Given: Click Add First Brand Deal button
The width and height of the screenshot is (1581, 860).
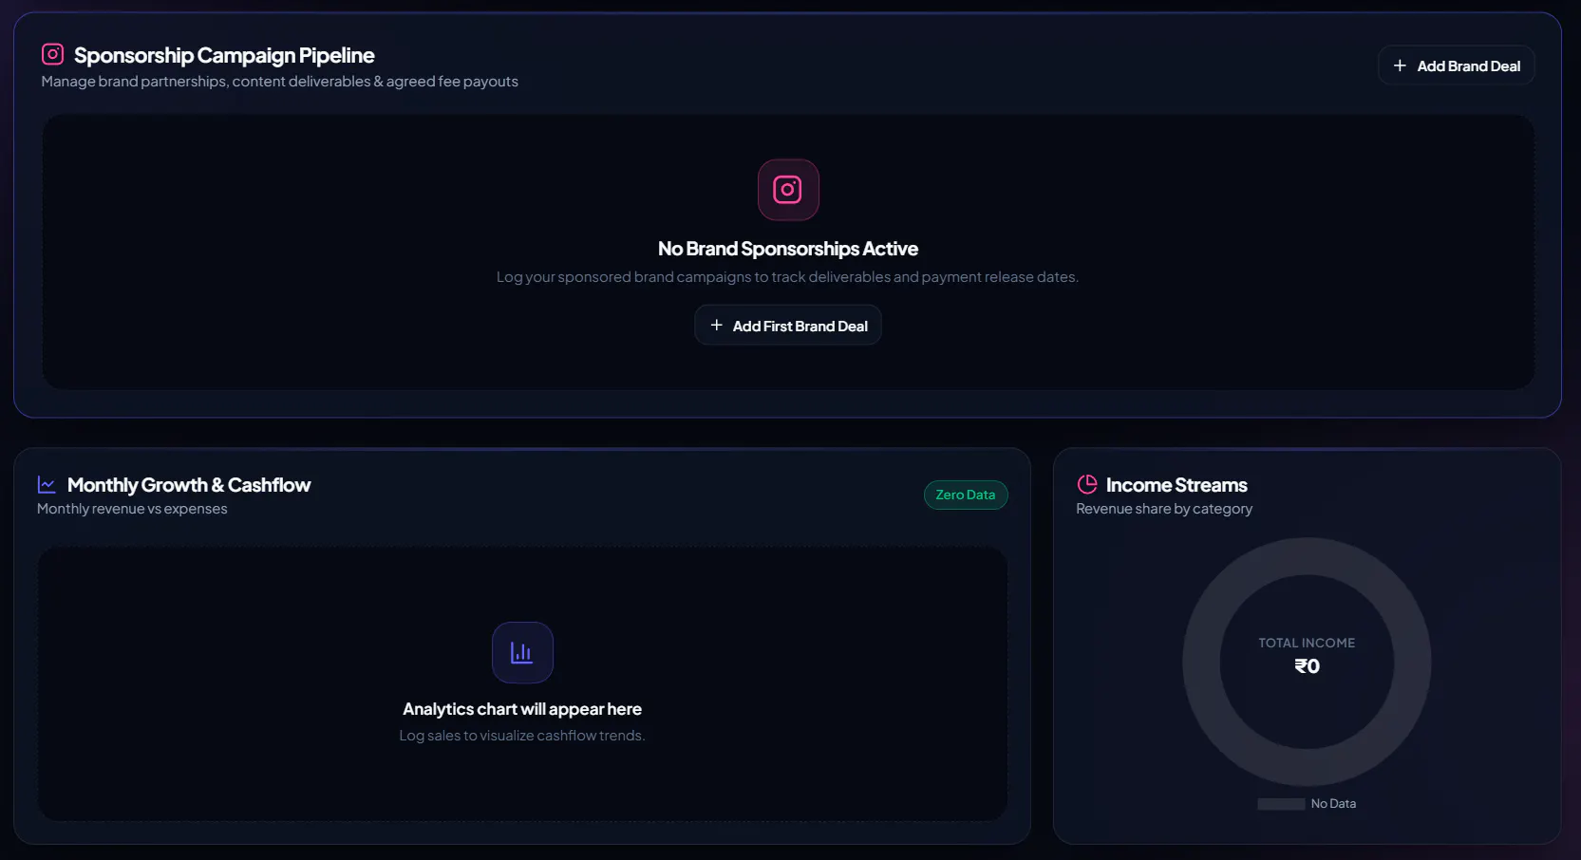Looking at the screenshot, I should tap(788, 326).
